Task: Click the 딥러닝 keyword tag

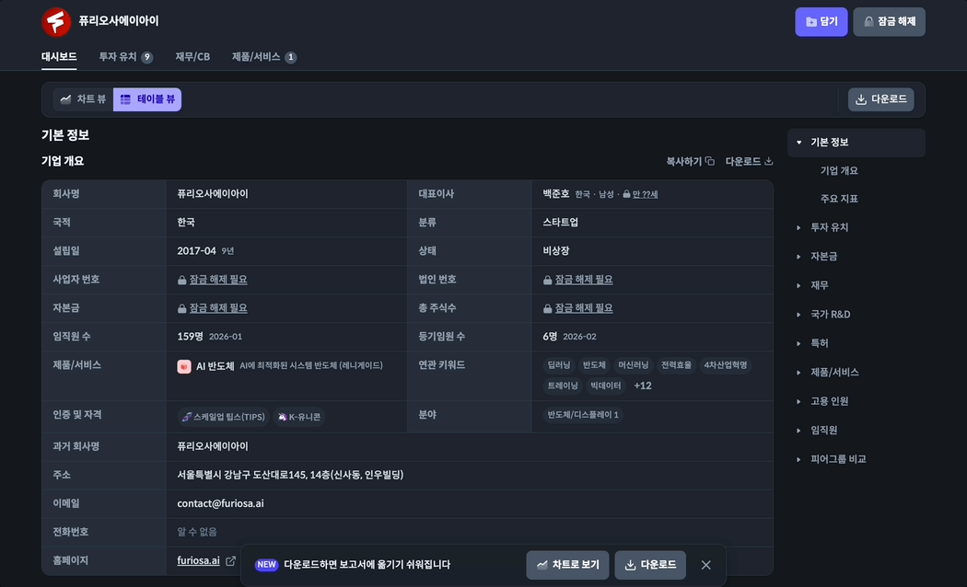Action: pyautogui.click(x=559, y=365)
